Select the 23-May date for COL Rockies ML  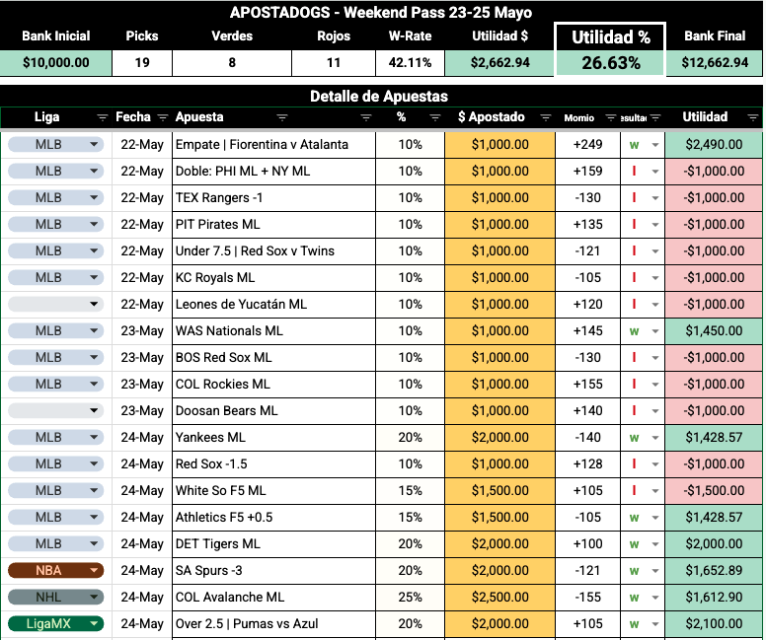pos(142,385)
